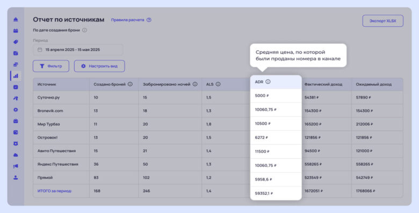
Task: Click info icon beside По дате создания брони
Action: coord(84,30)
